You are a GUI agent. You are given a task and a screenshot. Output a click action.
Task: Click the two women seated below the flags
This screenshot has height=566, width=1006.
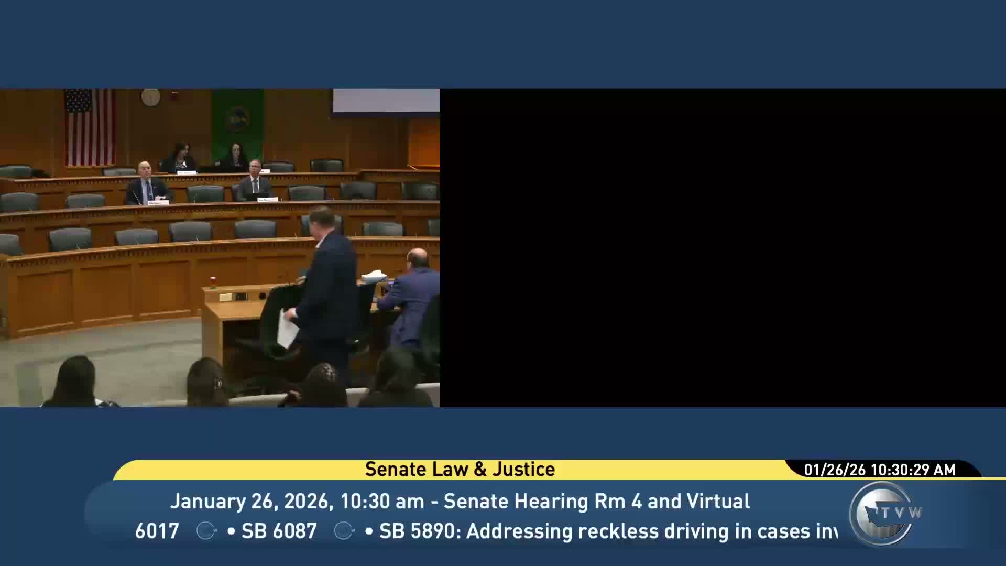pyautogui.click(x=207, y=158)
